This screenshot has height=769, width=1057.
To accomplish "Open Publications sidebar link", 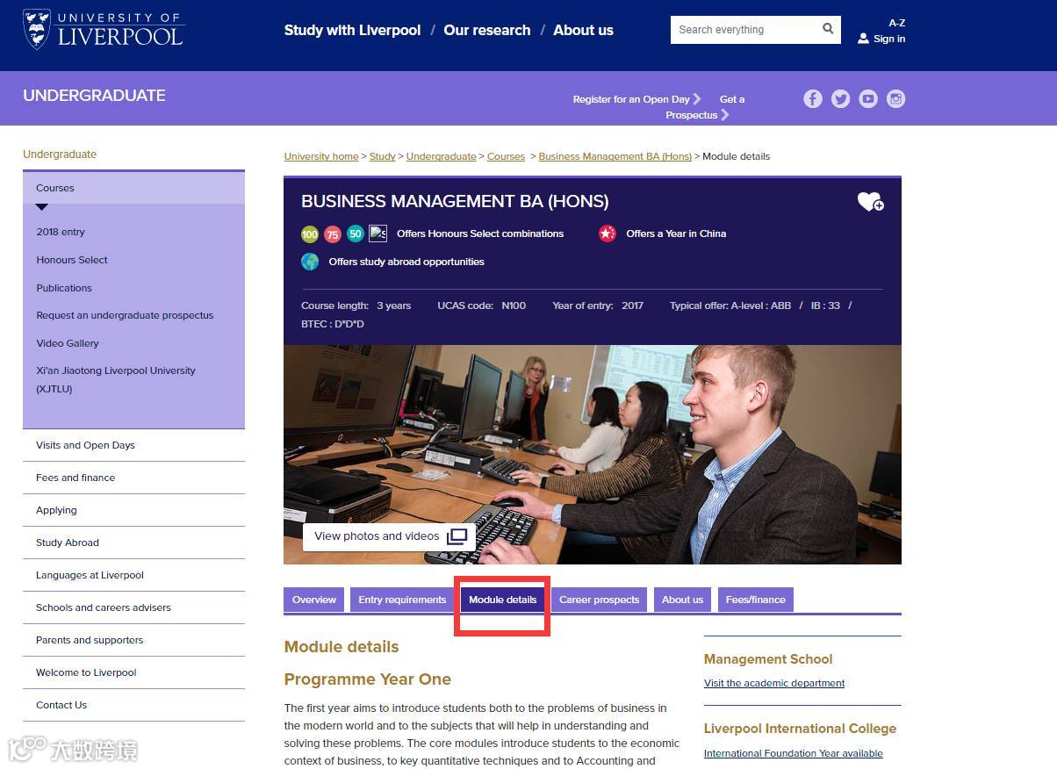I will tap(64, 288).
